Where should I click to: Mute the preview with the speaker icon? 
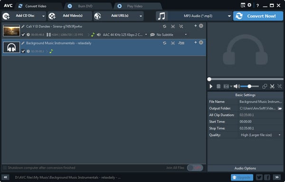237,86
